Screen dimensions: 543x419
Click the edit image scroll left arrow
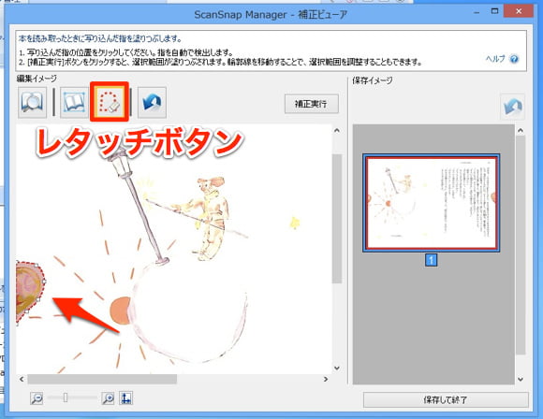(22, 379)
